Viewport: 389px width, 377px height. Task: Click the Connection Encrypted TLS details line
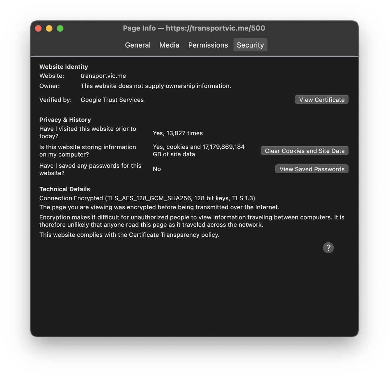click(147, 198)
